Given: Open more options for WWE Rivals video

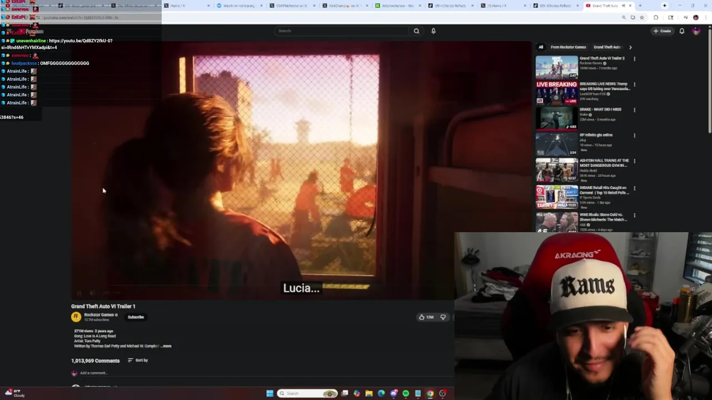Looking at the screenshot, I should [634, 215].
